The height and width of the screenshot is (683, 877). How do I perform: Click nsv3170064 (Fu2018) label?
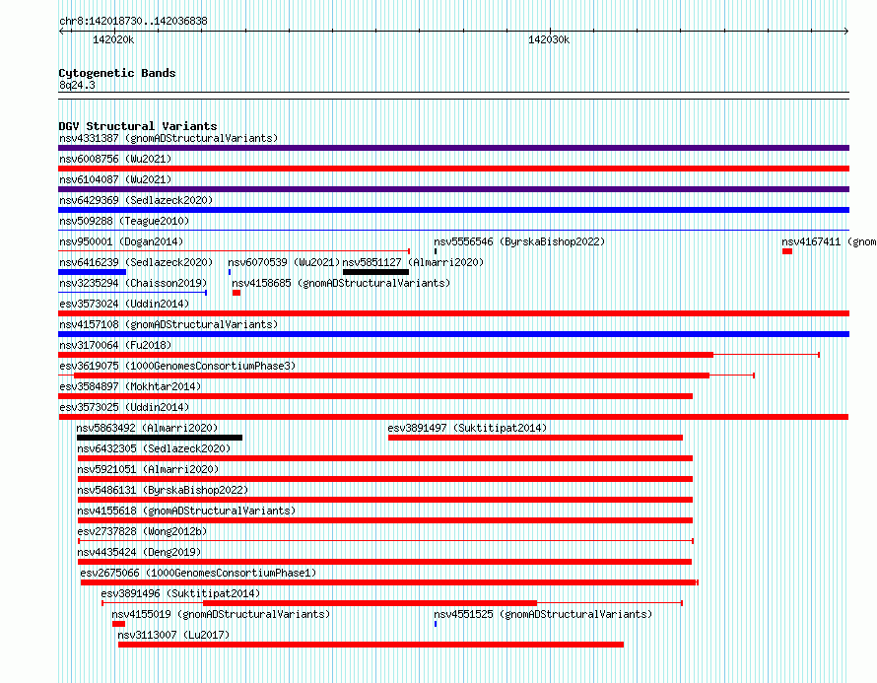pyautogui.click(x=115, y=345)
